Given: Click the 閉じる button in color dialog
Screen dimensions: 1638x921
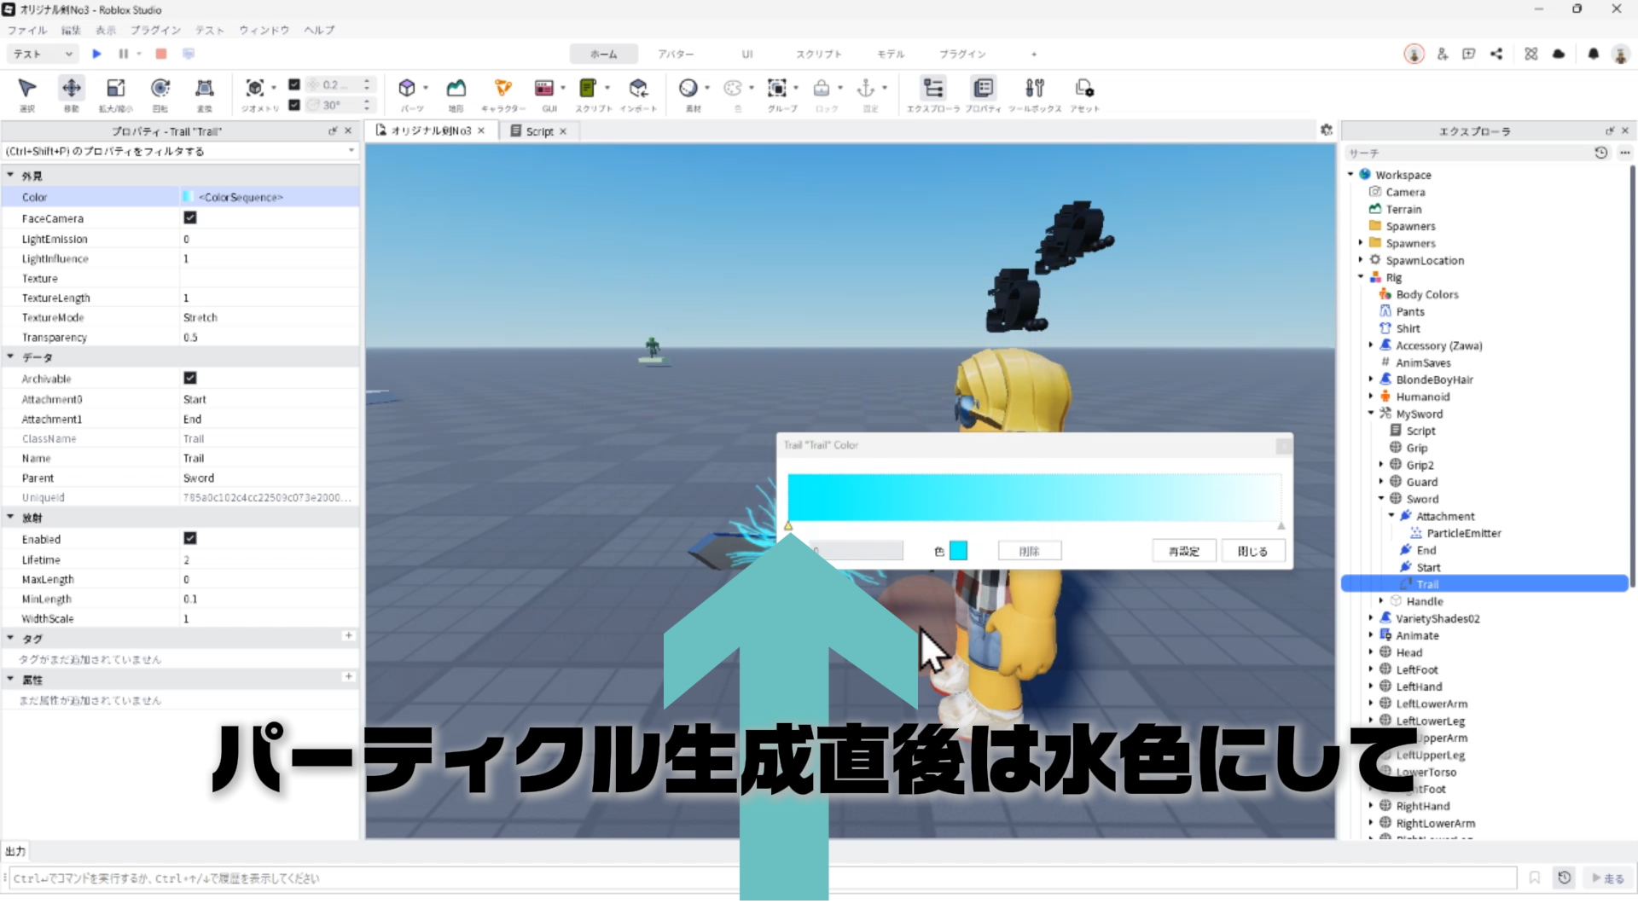Looking at the screenshot, I should (x=1252, y=552).
